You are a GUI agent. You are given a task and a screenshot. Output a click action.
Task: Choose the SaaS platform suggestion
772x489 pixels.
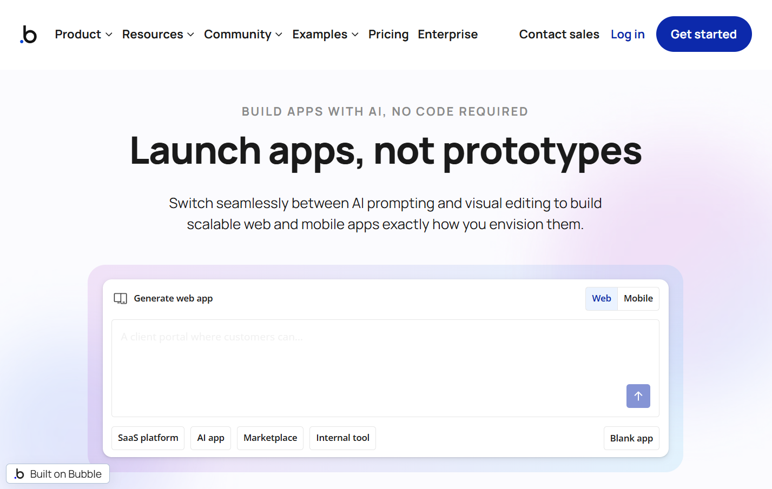click(148, 438)
